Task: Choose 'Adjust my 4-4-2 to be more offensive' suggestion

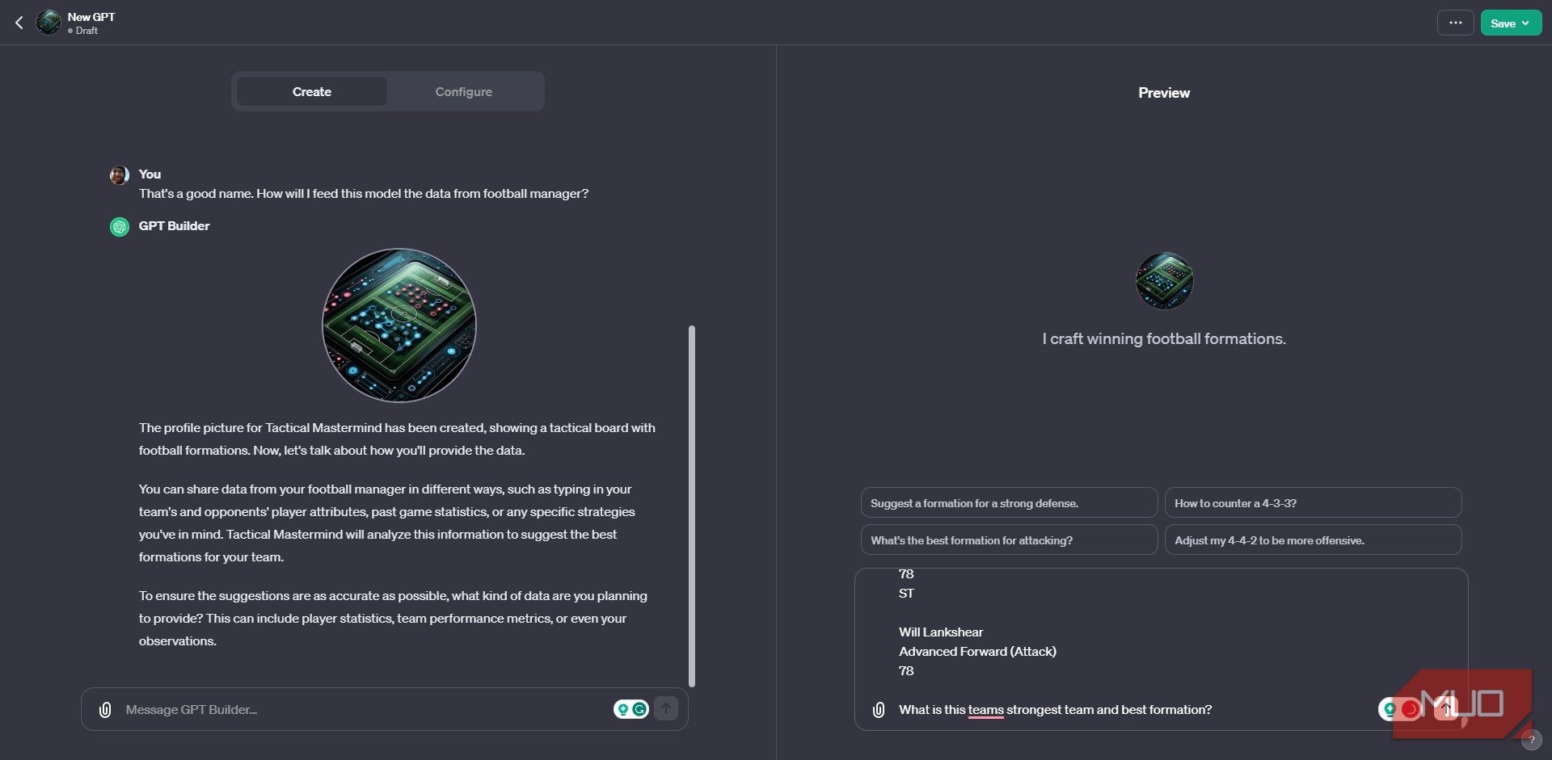Action: 1313,540
